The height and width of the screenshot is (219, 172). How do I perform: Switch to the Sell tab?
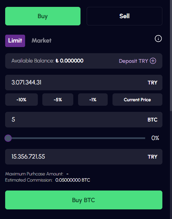(125, 16)
